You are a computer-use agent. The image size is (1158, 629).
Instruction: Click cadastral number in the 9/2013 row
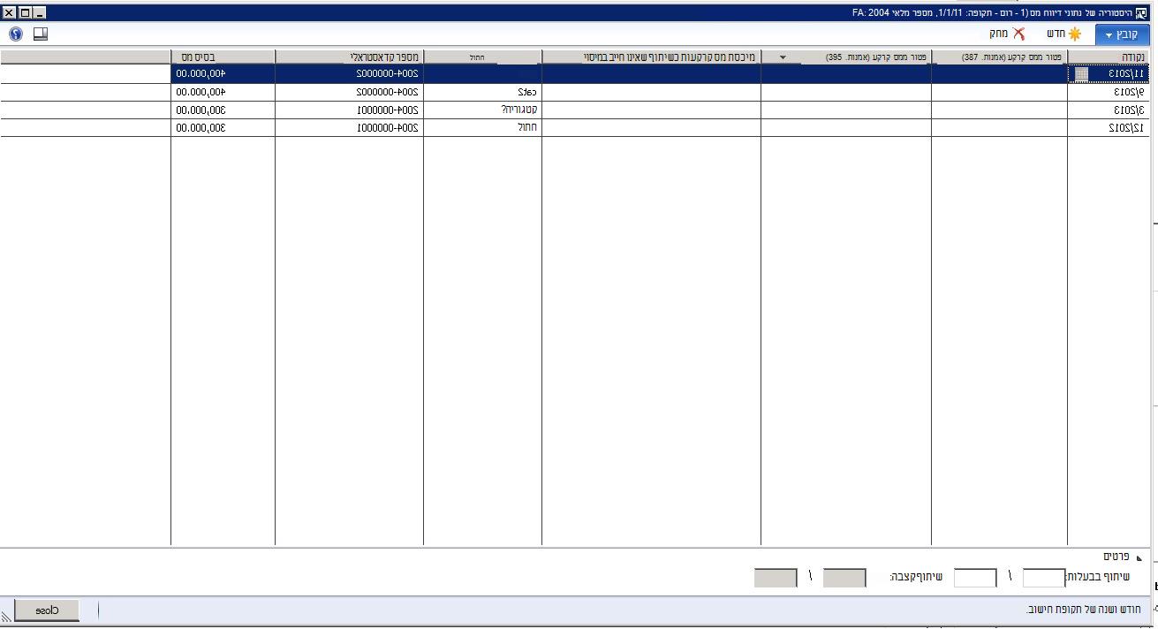click(349, 92)
